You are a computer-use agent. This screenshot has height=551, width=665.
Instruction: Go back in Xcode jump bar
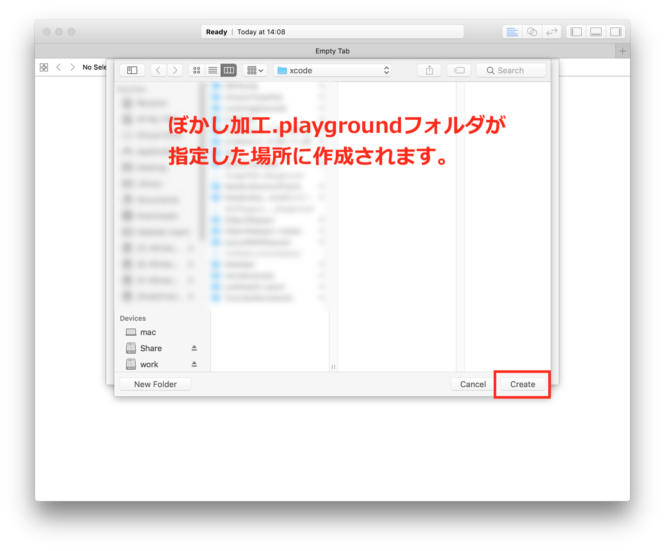point(58,67)
